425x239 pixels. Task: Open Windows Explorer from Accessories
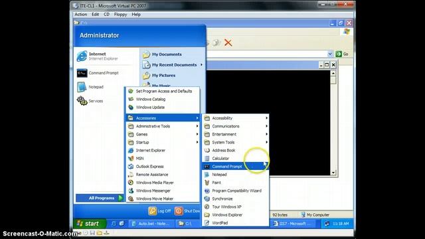tap(236, 215)
